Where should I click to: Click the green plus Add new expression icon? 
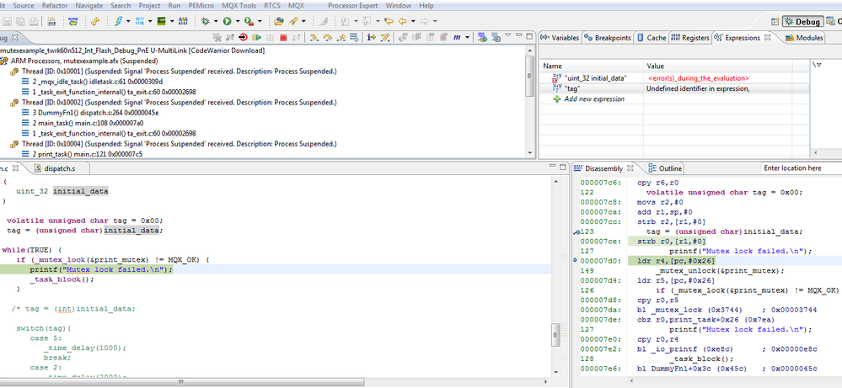(x=557, y=98)
